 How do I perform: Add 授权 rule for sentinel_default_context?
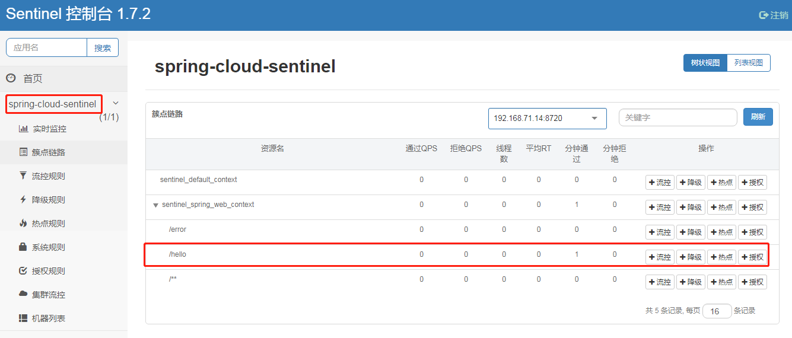click(x=752, y=183)
